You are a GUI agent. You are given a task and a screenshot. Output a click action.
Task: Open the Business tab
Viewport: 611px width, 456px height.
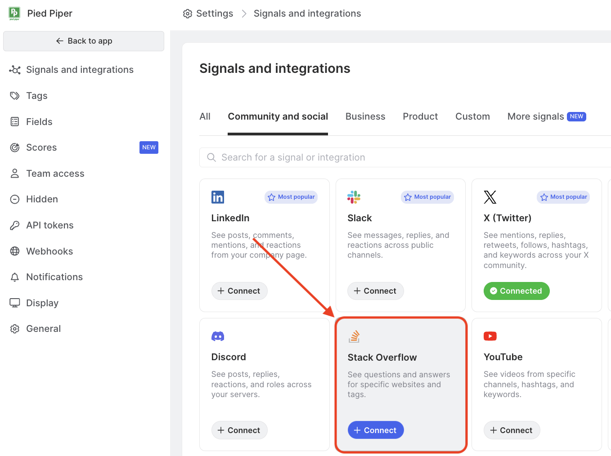(x=365, y=116)
